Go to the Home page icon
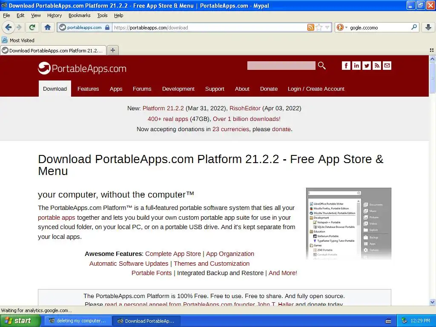Image resolution: width=436 pixels, height=327 pixels. pos(48,27)
